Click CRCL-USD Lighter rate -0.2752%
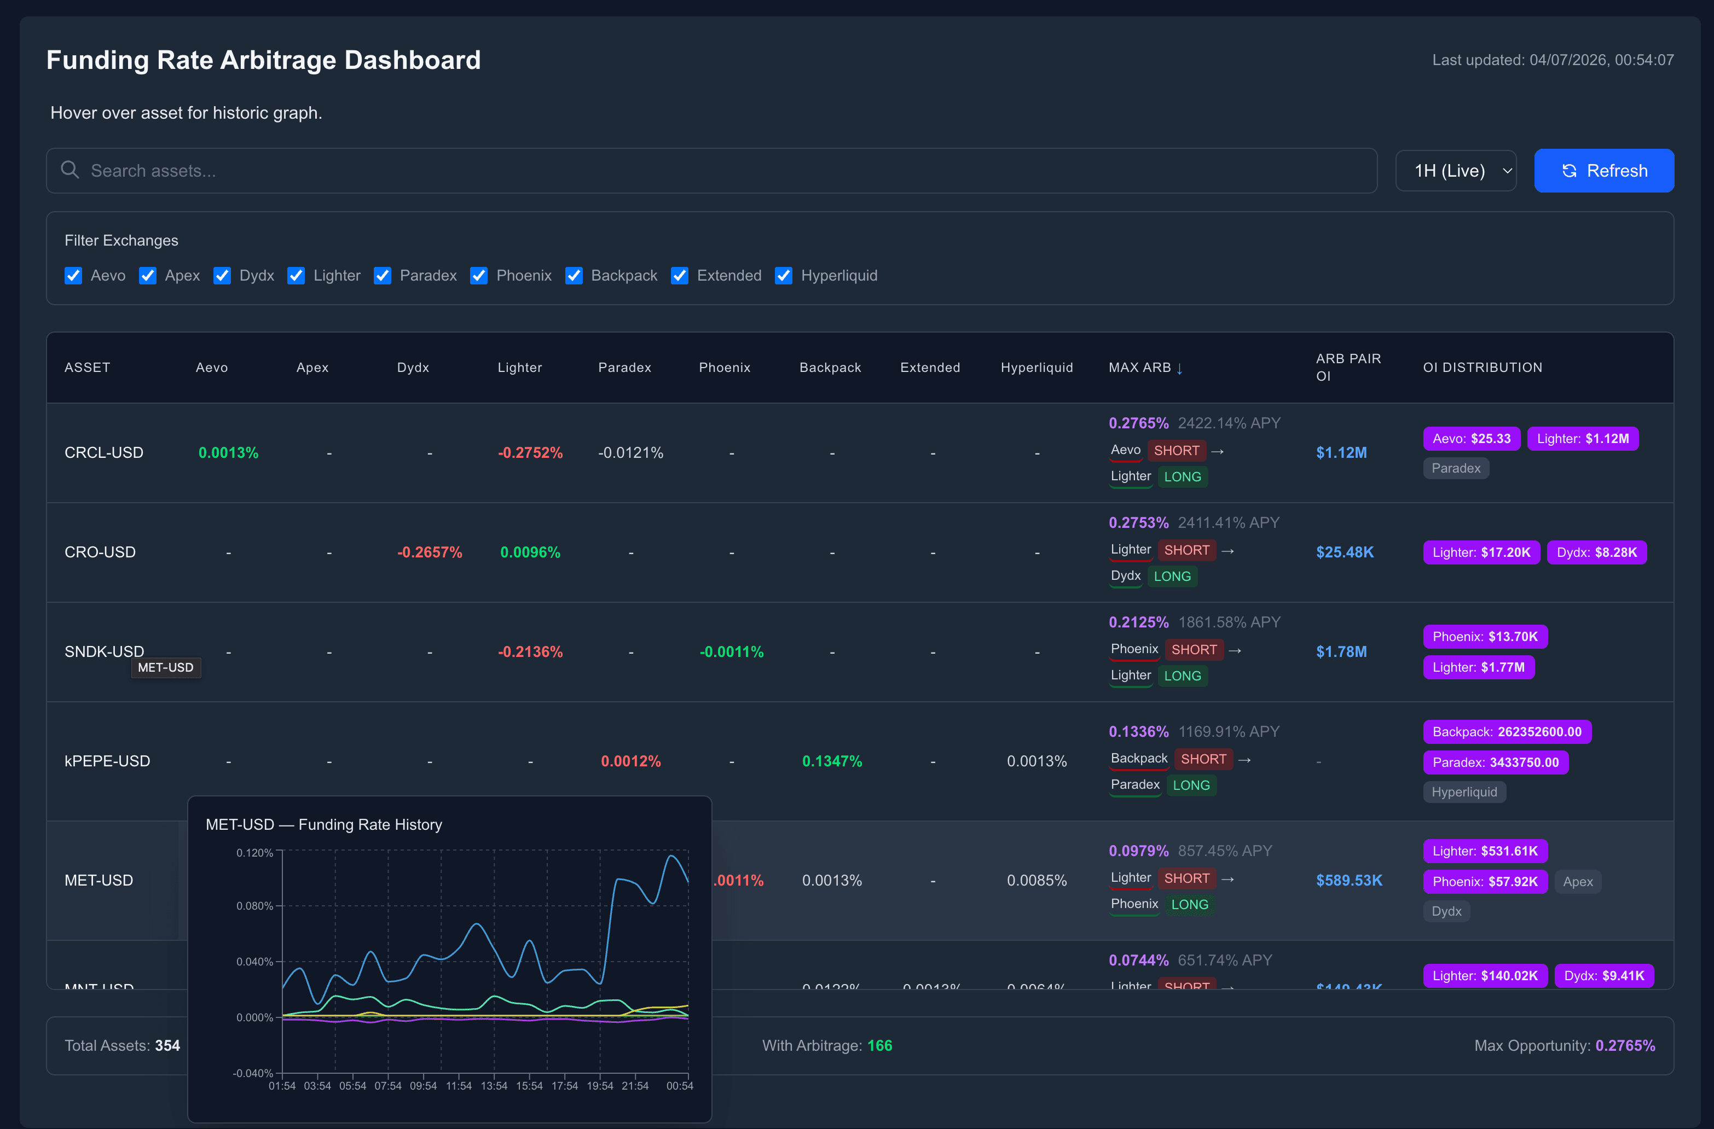1714x1129 pixels. coord(530,452)
